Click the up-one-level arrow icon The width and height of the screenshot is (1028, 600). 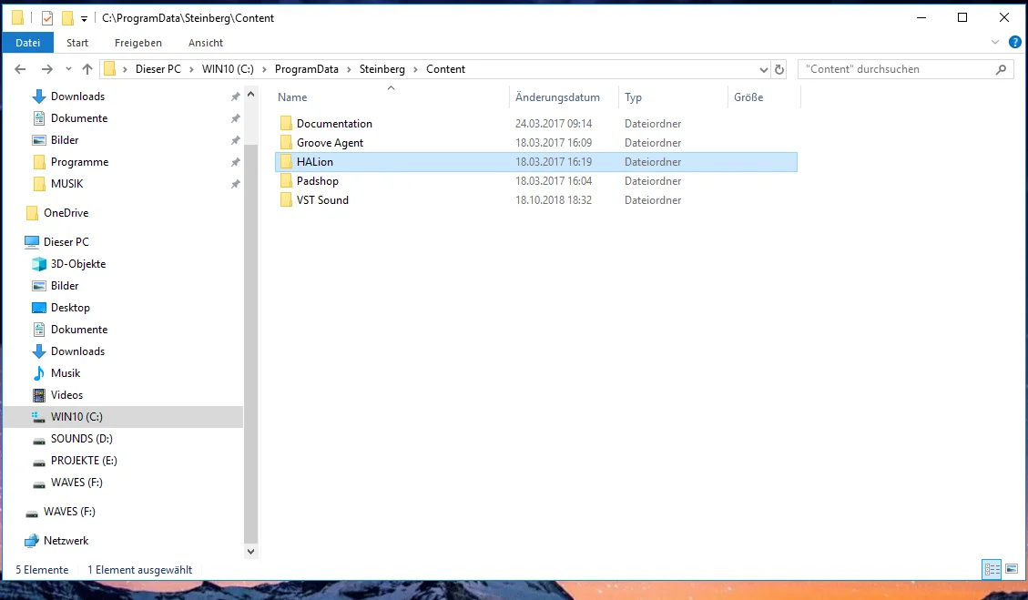click(87, 69)
